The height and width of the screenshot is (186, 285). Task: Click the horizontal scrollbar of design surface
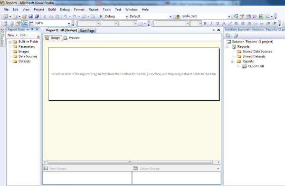(130, 162)
